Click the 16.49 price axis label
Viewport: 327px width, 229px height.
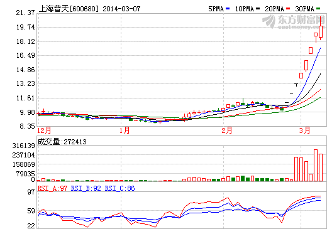tap(25, 55)
